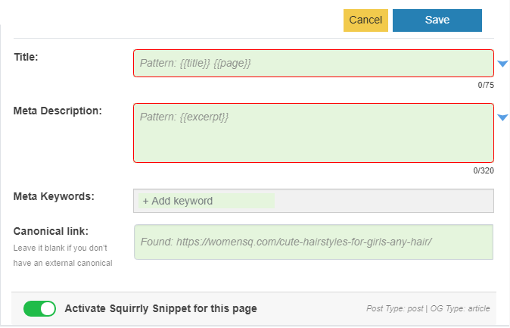
Task: Click the 'Canonical link:' label
Action: click(51, 231)
